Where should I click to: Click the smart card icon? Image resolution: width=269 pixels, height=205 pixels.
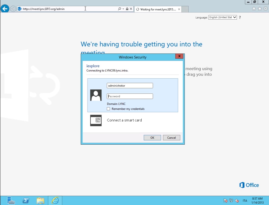coord(96,120)
